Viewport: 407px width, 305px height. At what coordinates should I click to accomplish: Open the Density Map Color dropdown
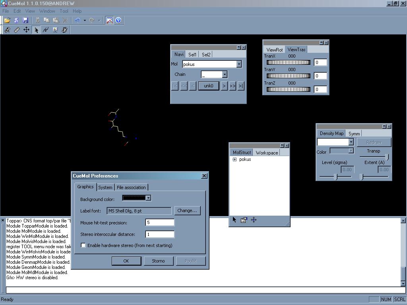click(x=351, y=151)
